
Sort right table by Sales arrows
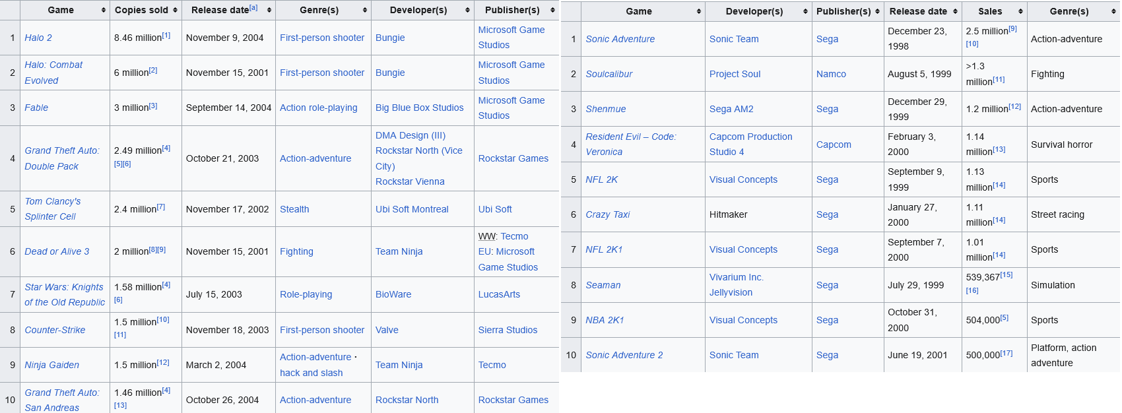point(1020,11)
